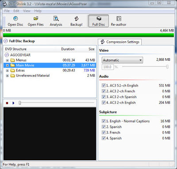Click the blue play preview button
This screenshot has height=169, width=177.
pyautogui.click(x=13, y=103)
